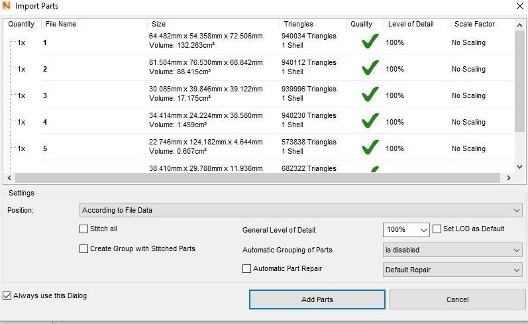Viewport: 528px width, 324px height.
Task: Expand Automatic Grouping of Parts dropdown
Action: click(452, 250)
